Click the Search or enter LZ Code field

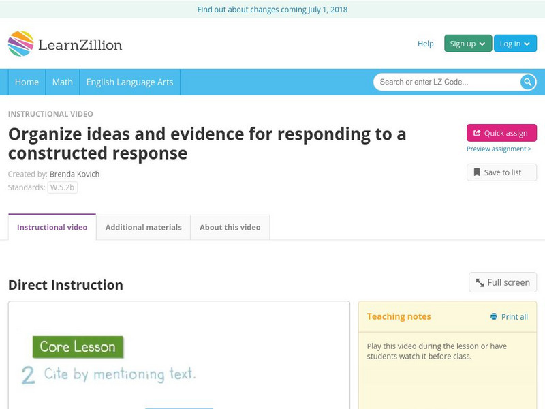(x=446, y=82)
